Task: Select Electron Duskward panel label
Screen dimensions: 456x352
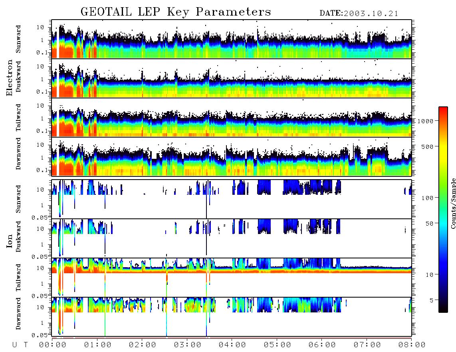Action: pos(18,77)
